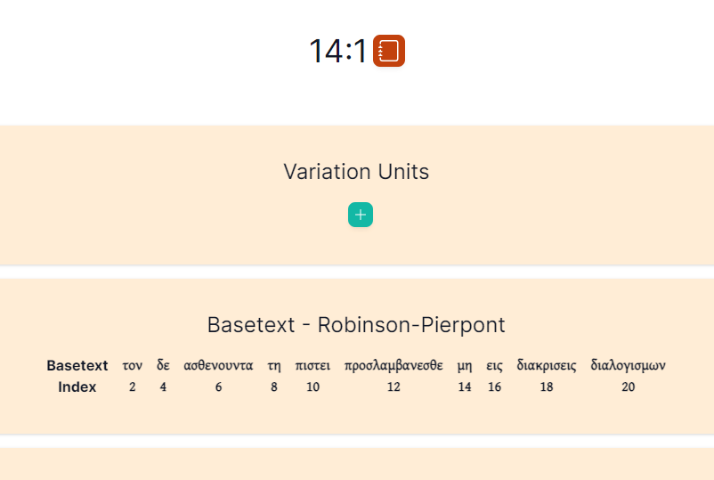Click the 14:1 verse reference title
This screenshot has width=714, height=480.
point(338,51)
